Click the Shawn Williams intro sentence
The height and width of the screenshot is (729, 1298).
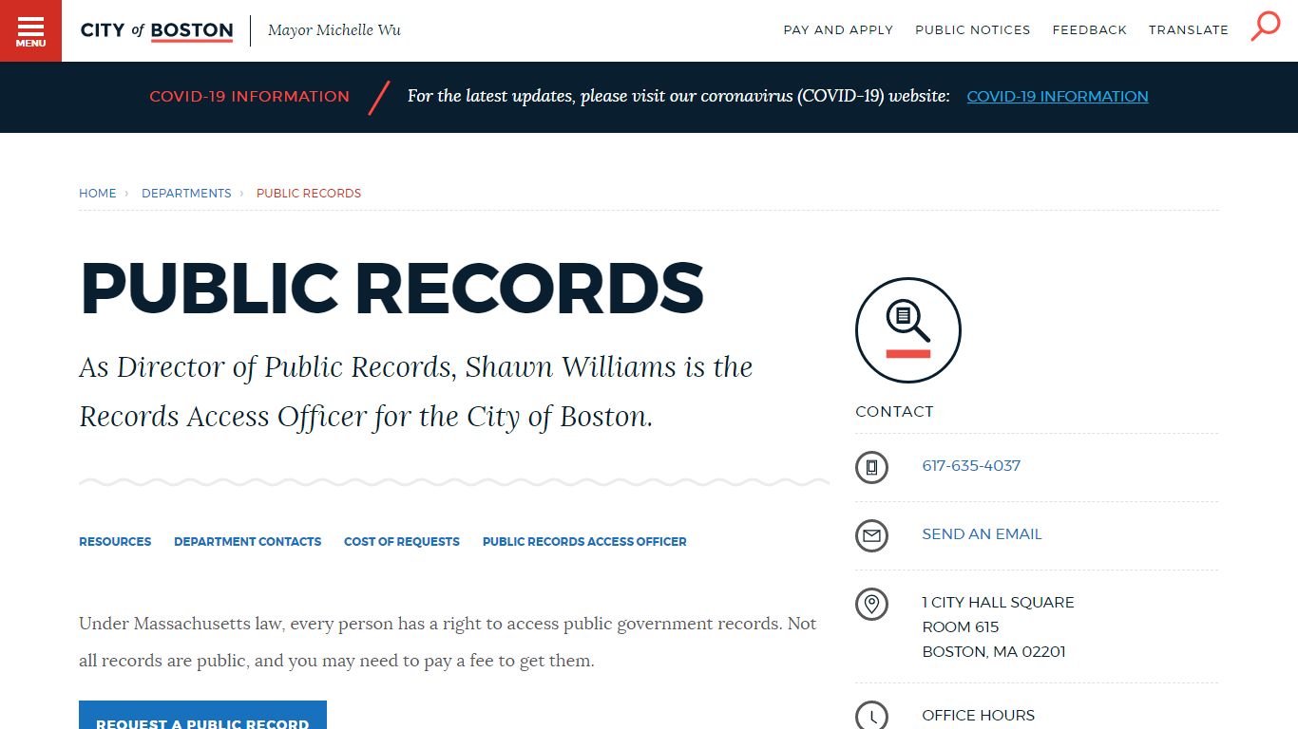[x=415, y=391]
